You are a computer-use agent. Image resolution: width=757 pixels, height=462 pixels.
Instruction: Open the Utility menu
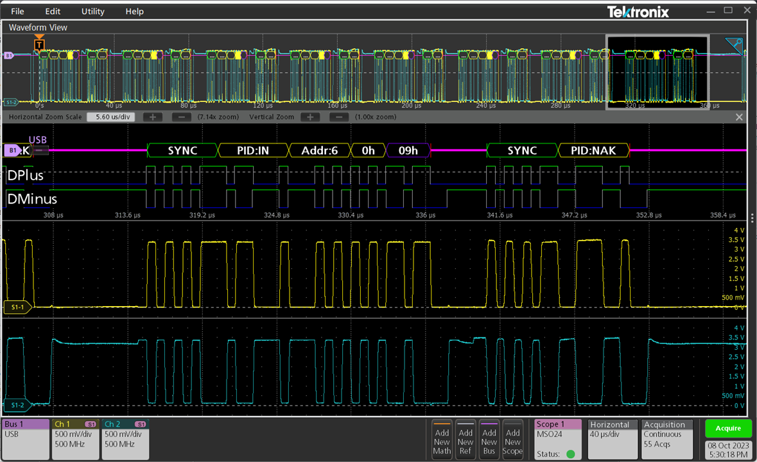pos(92,11)
